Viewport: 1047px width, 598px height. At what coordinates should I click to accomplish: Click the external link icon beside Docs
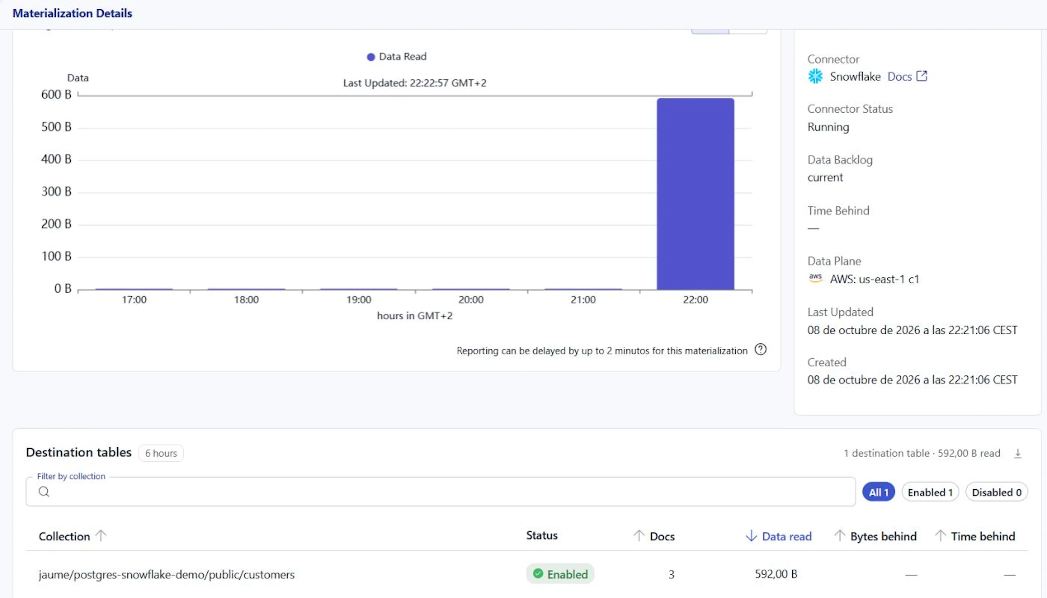click(x=922, y=76)
